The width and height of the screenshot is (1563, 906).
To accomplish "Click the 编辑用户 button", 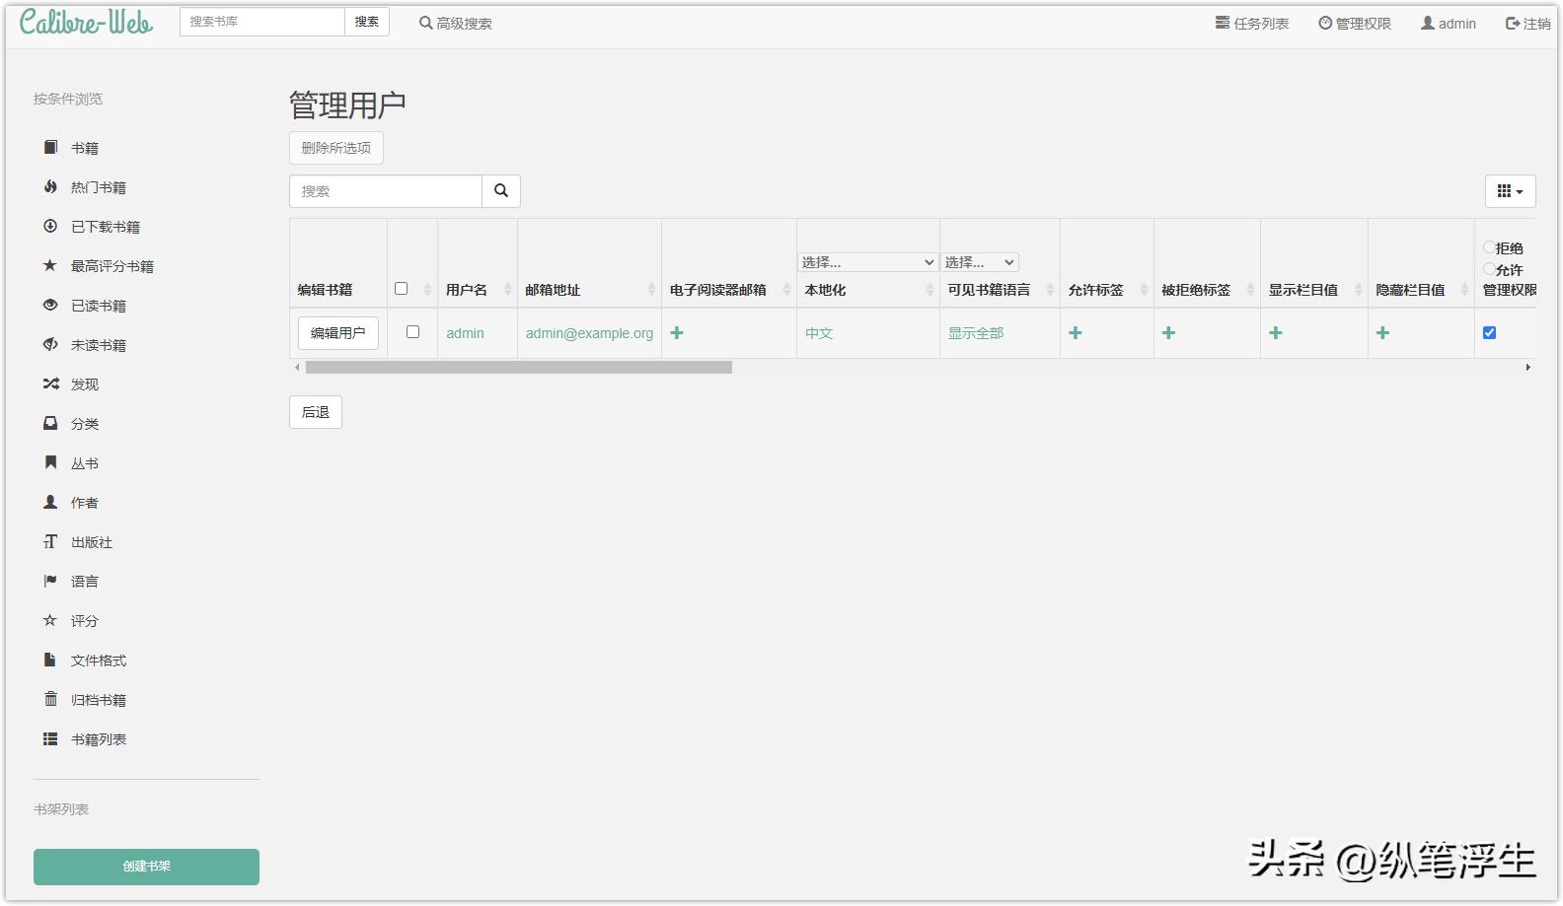I will (x=338, y=333).
